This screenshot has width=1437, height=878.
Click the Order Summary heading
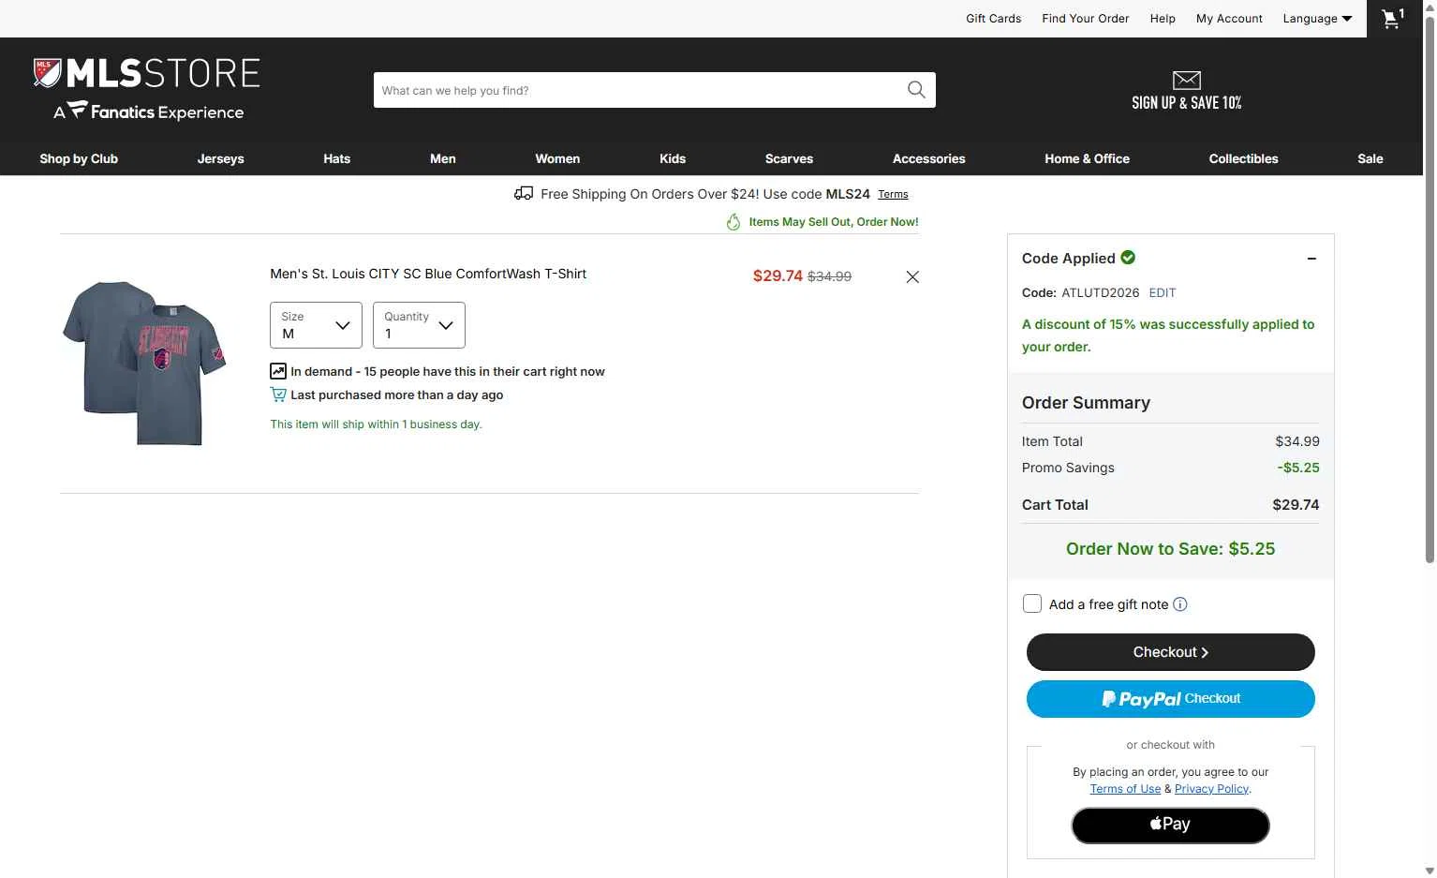pyautogui.click(x=1086, y=403)
